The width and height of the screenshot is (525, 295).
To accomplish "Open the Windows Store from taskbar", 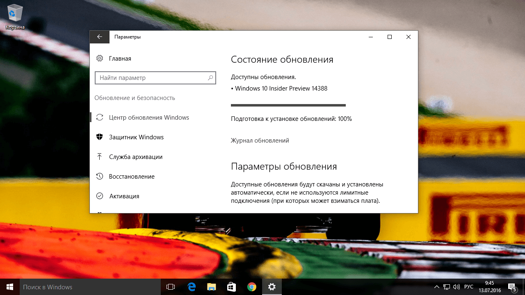I will 231,287.
